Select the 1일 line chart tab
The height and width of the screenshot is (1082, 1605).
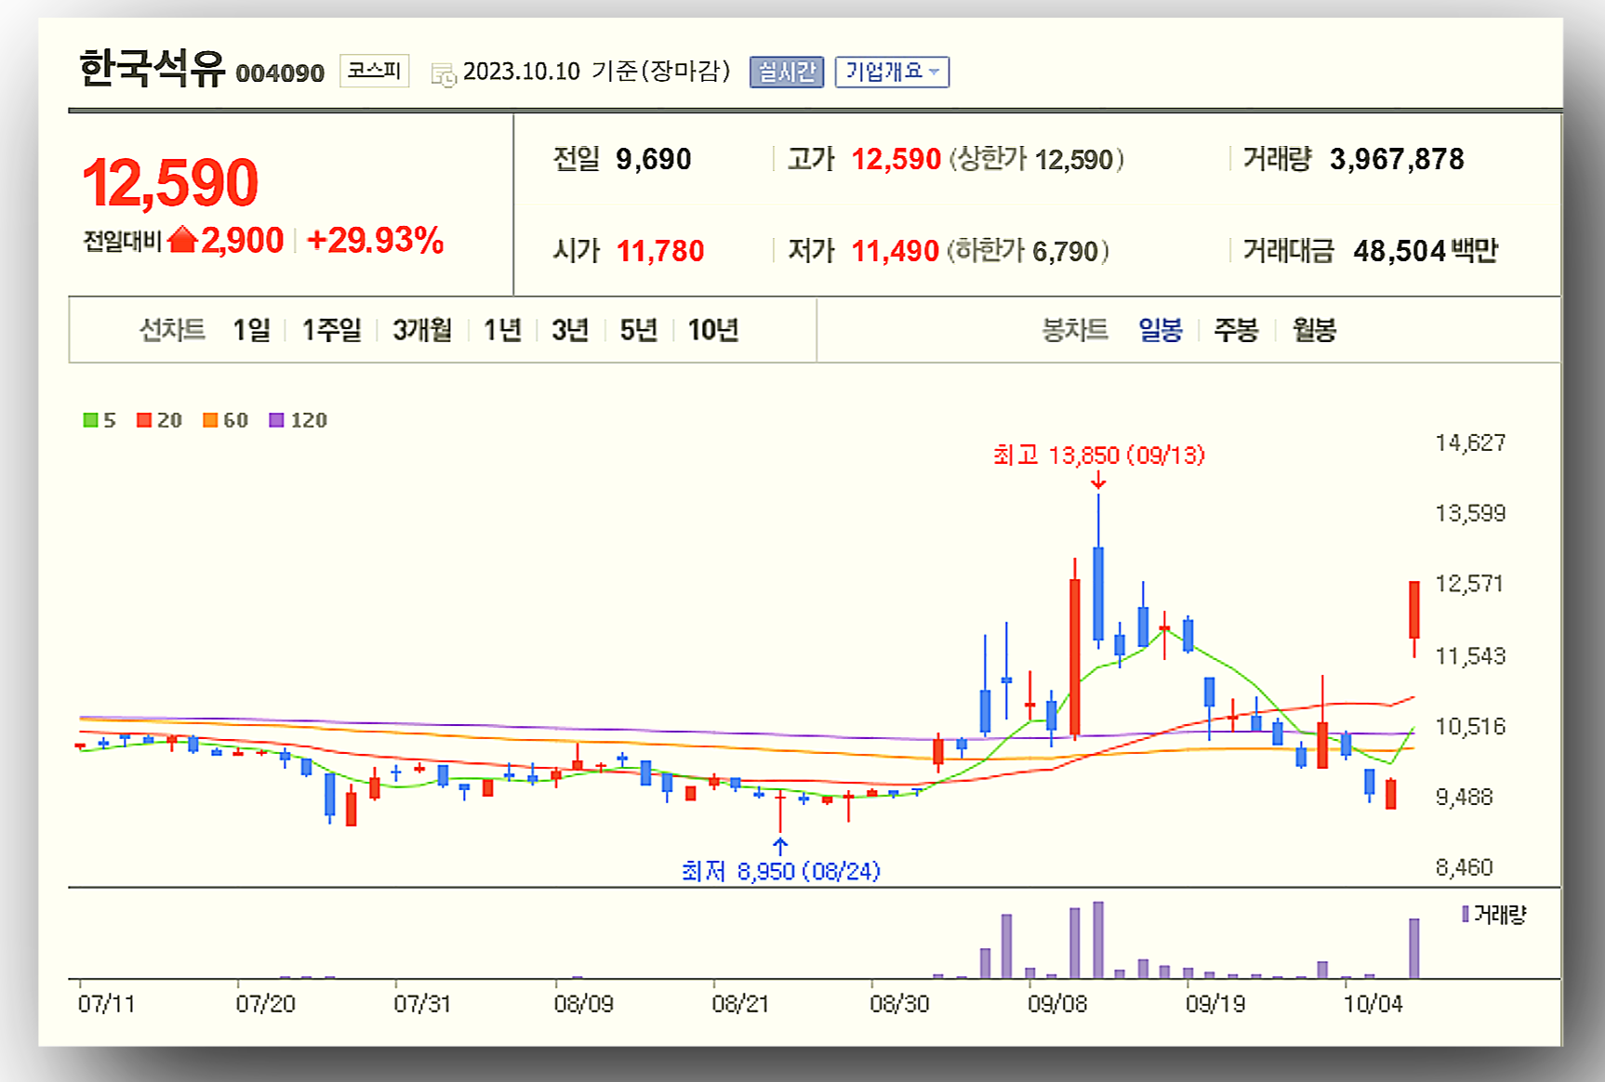pos(251,329)
